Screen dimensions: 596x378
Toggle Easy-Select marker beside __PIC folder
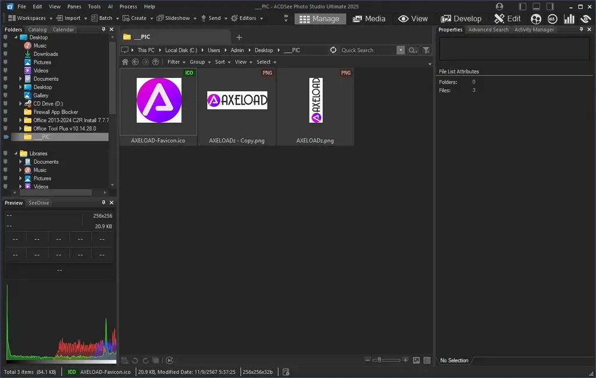click(6, 137)
